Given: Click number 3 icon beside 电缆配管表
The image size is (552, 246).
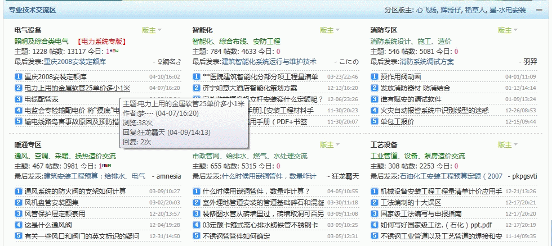Looking at the screenshot, I should 19,99.
